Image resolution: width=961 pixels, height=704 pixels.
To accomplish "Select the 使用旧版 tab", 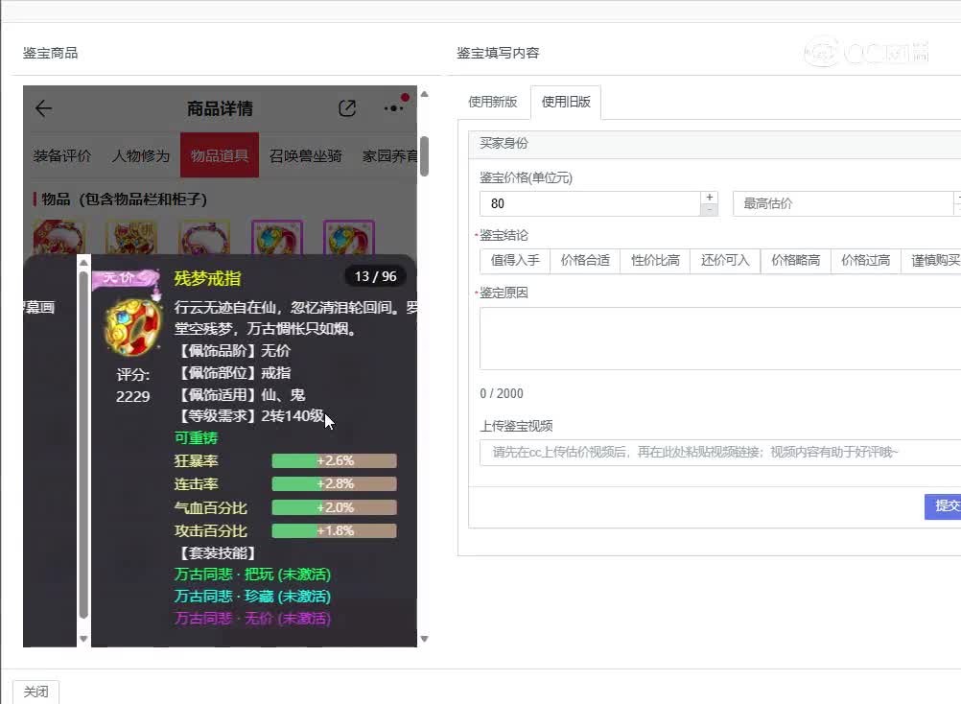I will point(566,102).
